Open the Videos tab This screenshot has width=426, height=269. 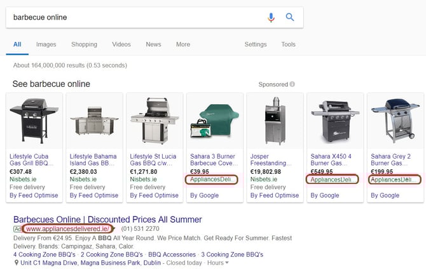tap(121, 44)
